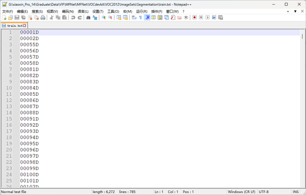Open the tab list dropdown arrow
306x195 pixels.
295,12
